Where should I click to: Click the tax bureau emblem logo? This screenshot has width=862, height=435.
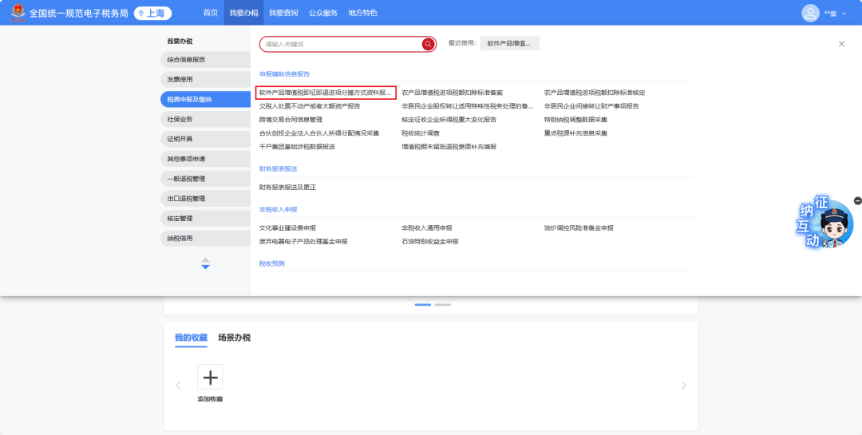tap(18, 12)
